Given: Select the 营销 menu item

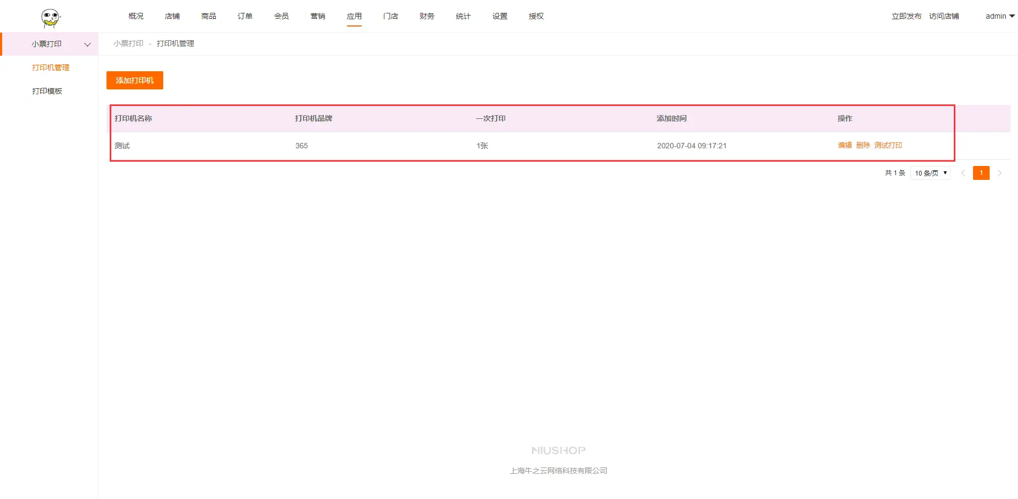Looking at the screenshot, I should pos(318,16).
